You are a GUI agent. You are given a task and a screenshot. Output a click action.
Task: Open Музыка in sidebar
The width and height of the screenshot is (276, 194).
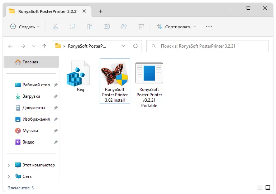coord(30,131)
